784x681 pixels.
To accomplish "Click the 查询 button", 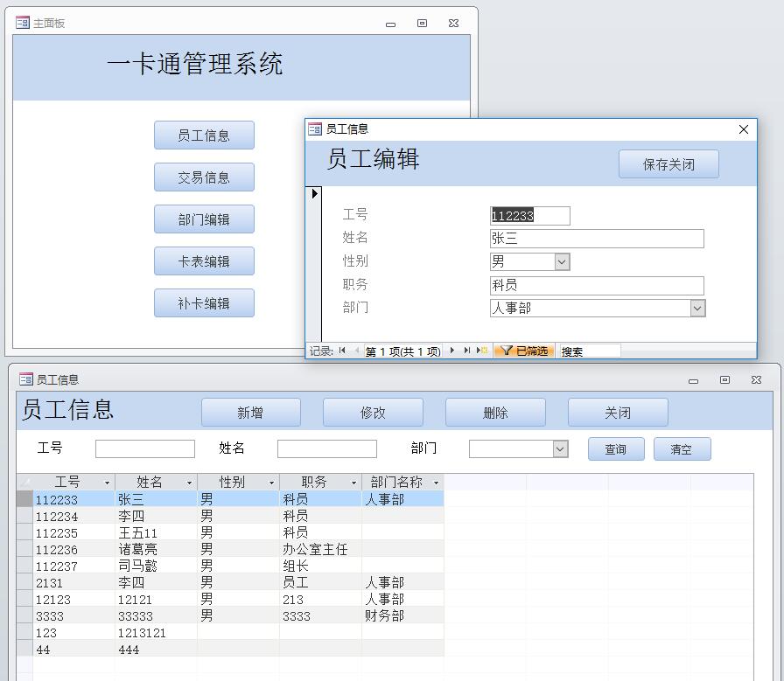I will click(x=616, y=448).
